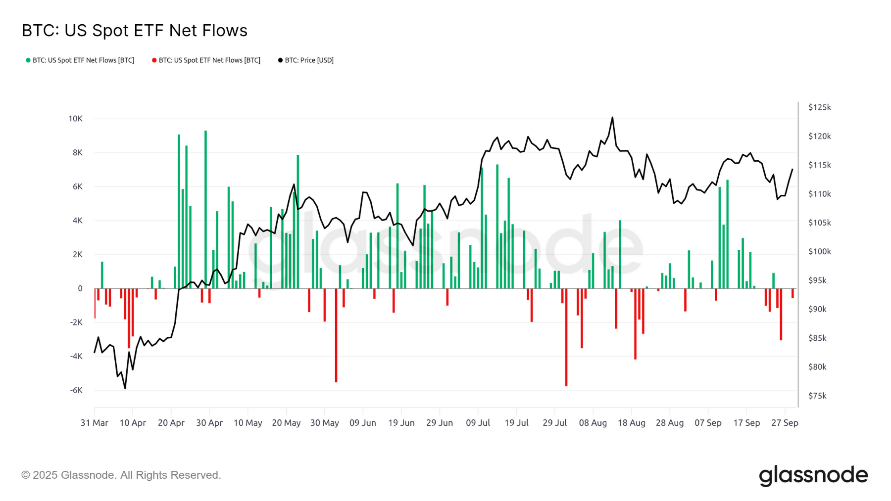Click the black glassnode logo below the chart

pyautogui.click(x=813, y=475)
